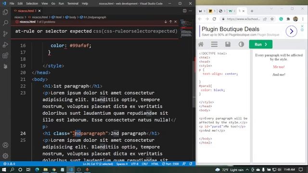Open the Run and Debug view
The height and width of the screenshot is (173, 308).
(5, 45)
